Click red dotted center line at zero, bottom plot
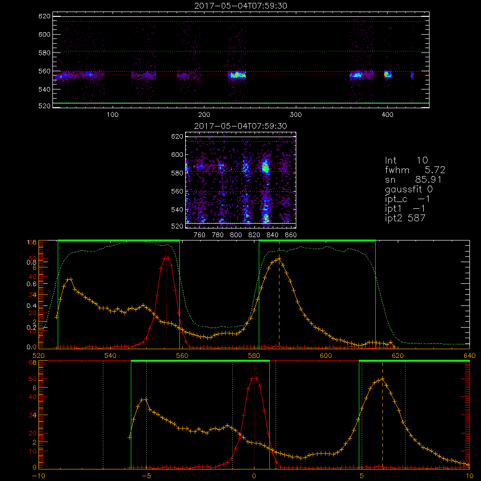 [x=254, y=415]
